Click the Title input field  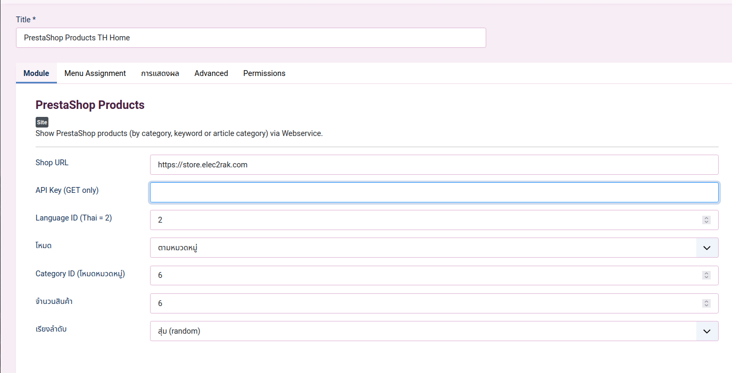coord(251,38)
